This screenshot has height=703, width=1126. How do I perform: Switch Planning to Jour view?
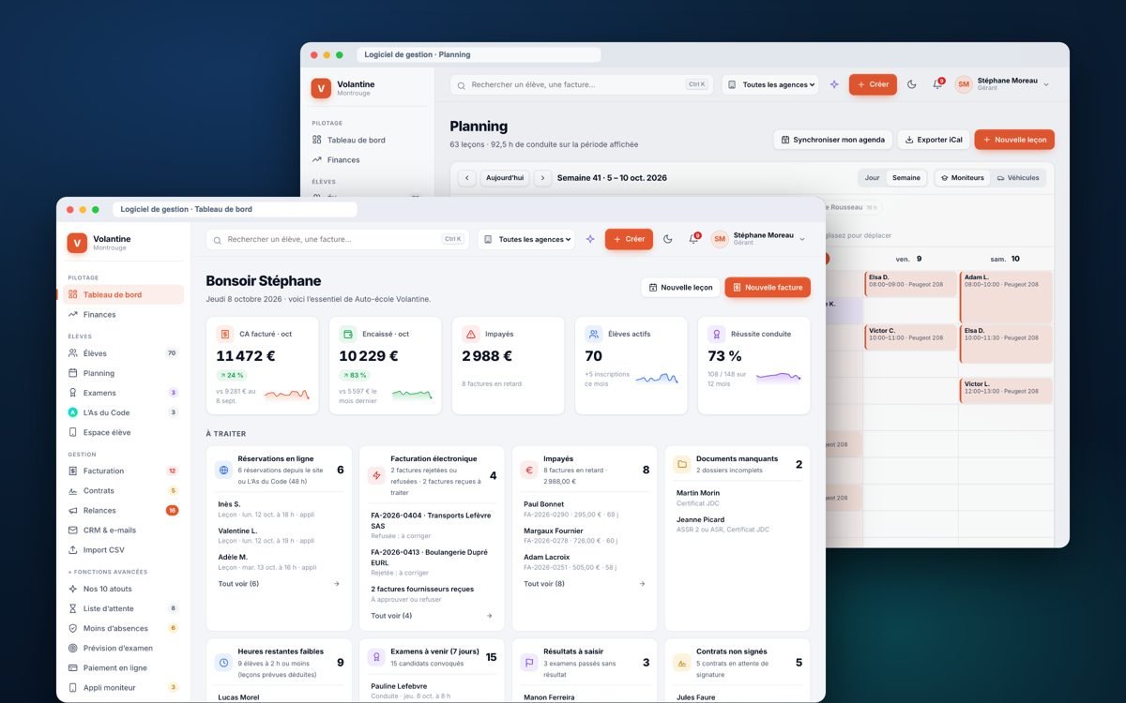tap(873, 177)
